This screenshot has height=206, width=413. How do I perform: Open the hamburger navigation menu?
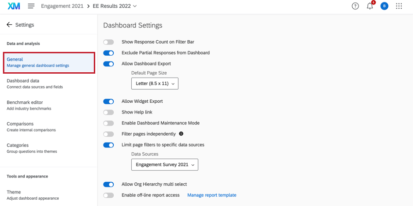coord(31,6)
